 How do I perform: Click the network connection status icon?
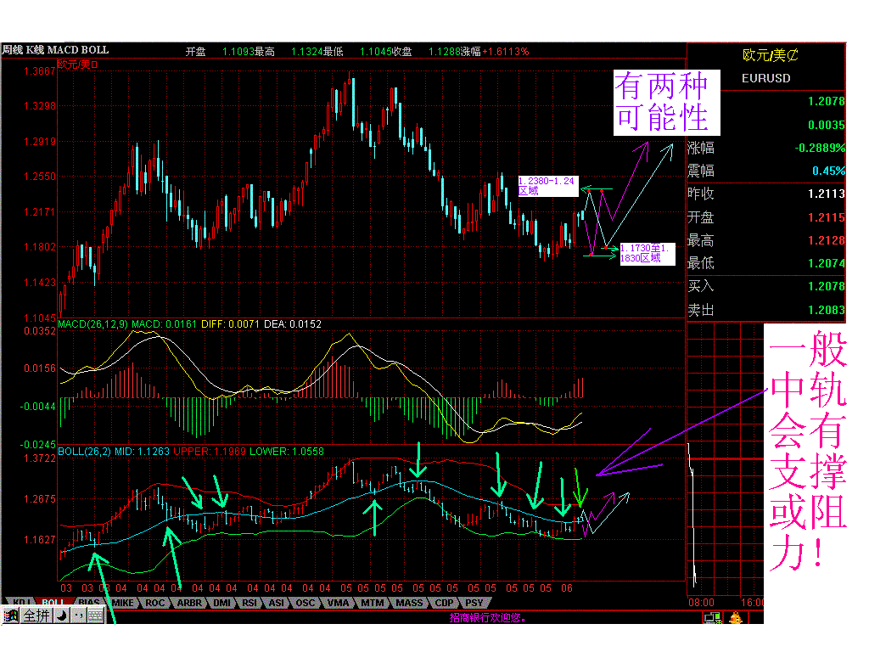click(x=713, y=618)
